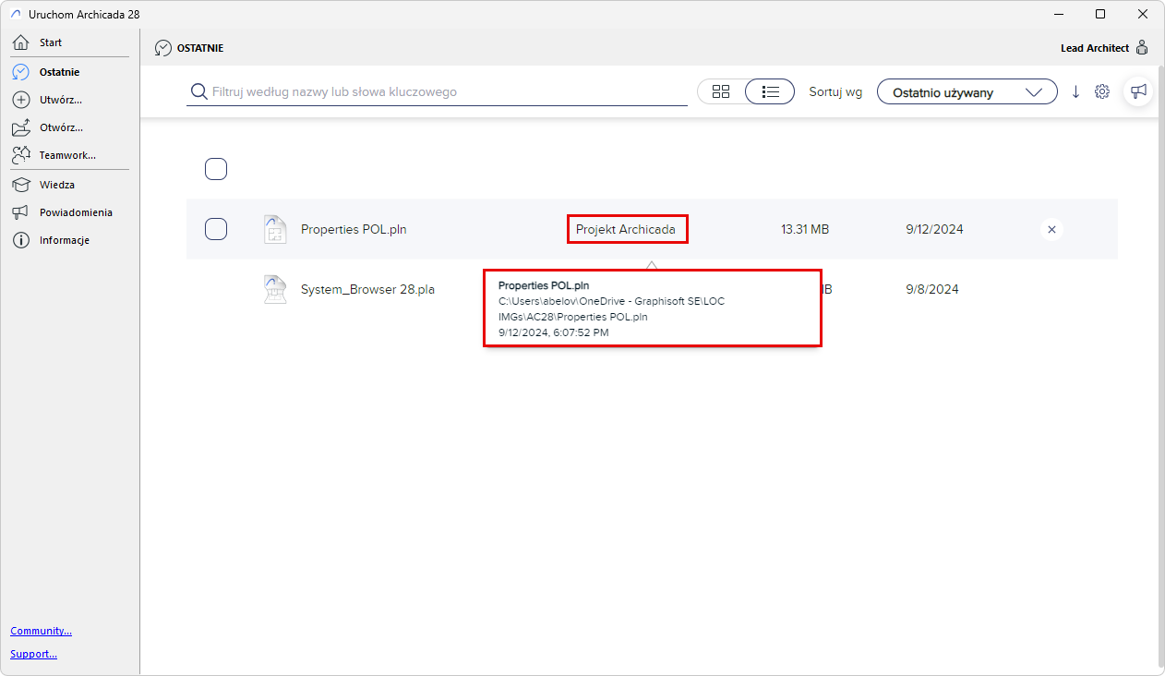Click the Informacje info icon
The height and width of the screenshot is (676, 1165).
21,240
